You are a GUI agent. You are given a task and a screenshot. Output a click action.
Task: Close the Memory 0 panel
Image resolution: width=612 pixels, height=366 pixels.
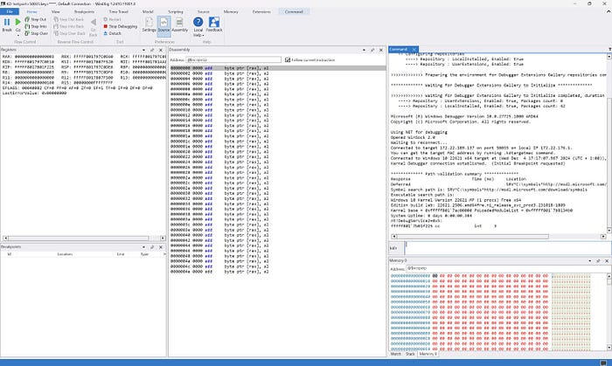(x=607, y=261)
